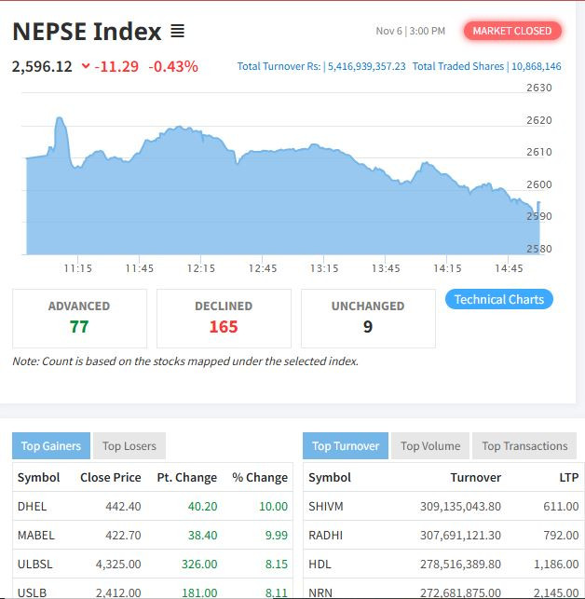Click the Declined count card

224,318
